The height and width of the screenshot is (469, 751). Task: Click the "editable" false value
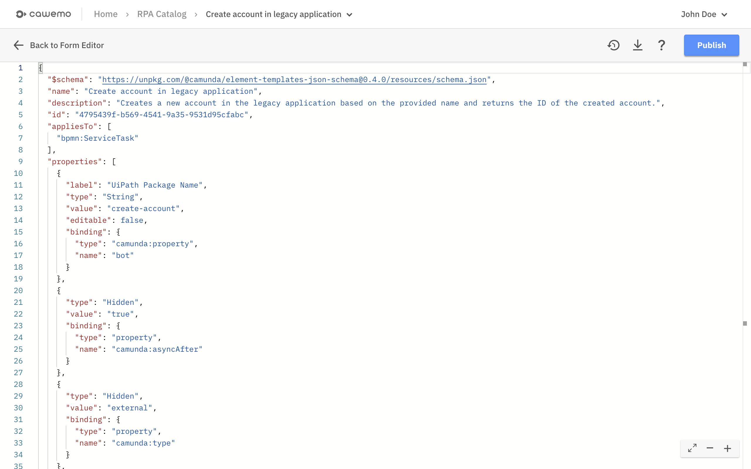132,220
